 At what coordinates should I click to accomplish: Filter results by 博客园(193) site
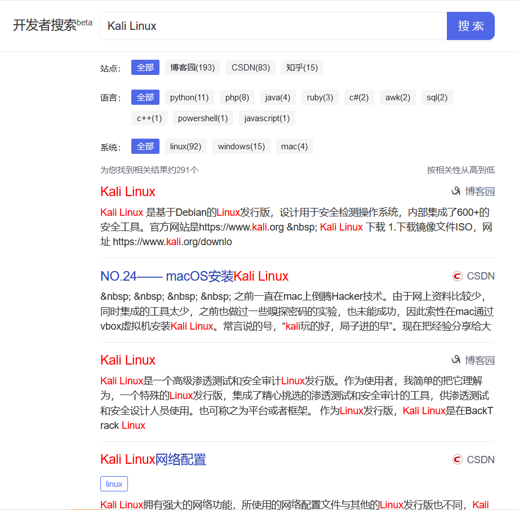pos(193,68)
